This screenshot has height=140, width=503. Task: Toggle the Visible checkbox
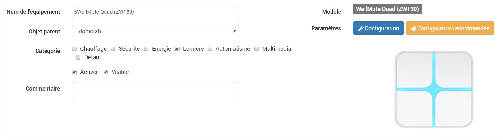point(106,72)
